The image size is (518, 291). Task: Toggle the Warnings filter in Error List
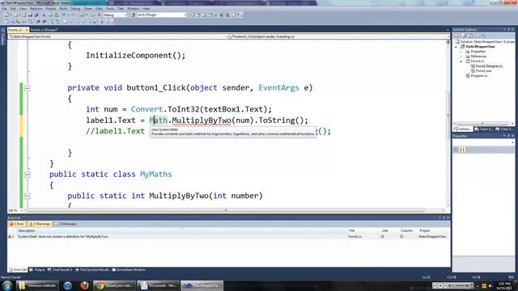point(40,224)
